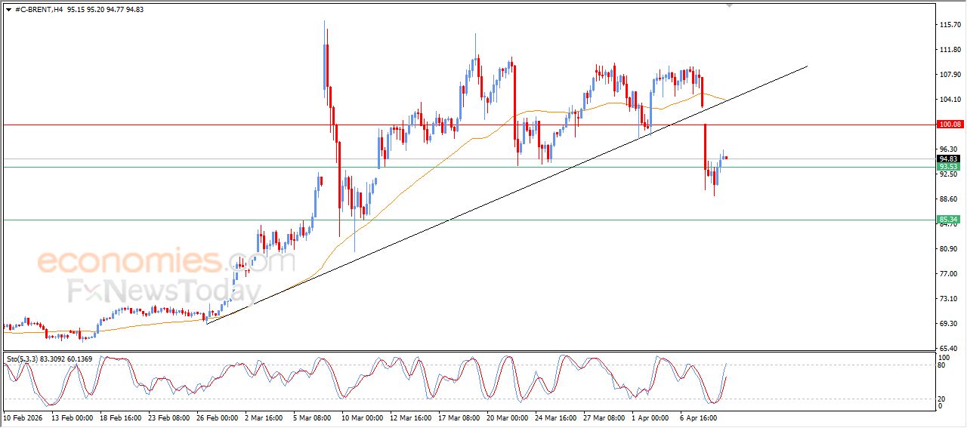Click the 69.30 price axis label

(x=948, y=324)
